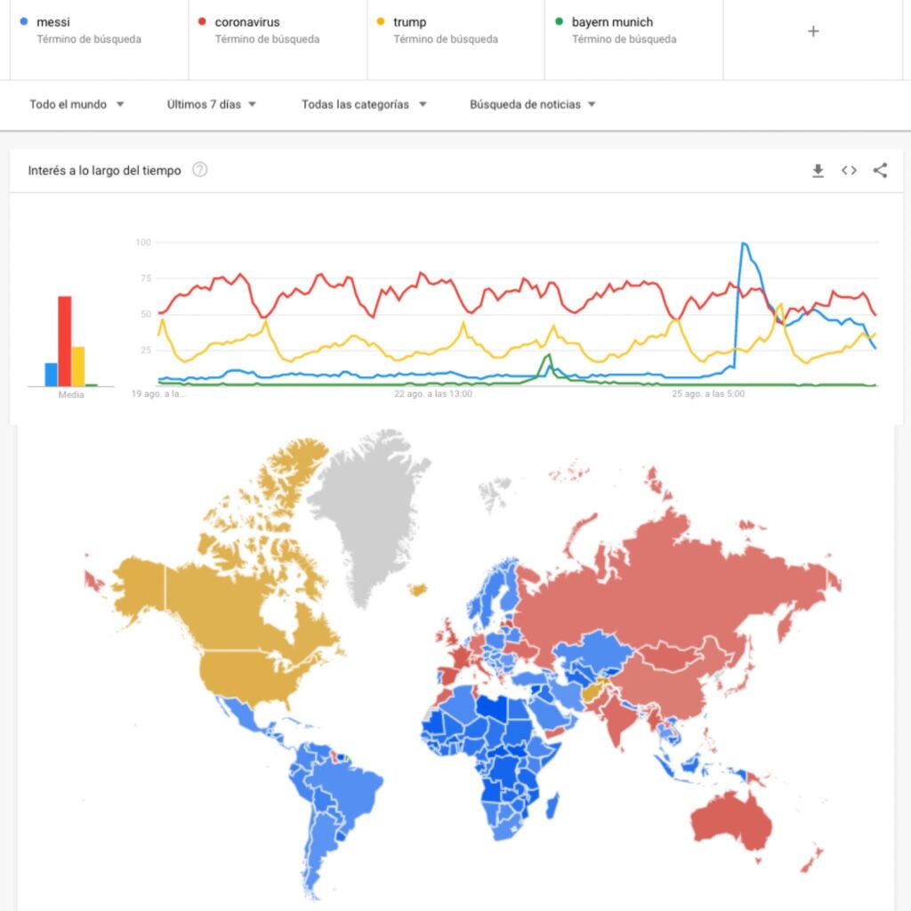This screenshot has width=911, height=911.
Task: Click the red dot beside coronavirus
Action: pos(202,22)
